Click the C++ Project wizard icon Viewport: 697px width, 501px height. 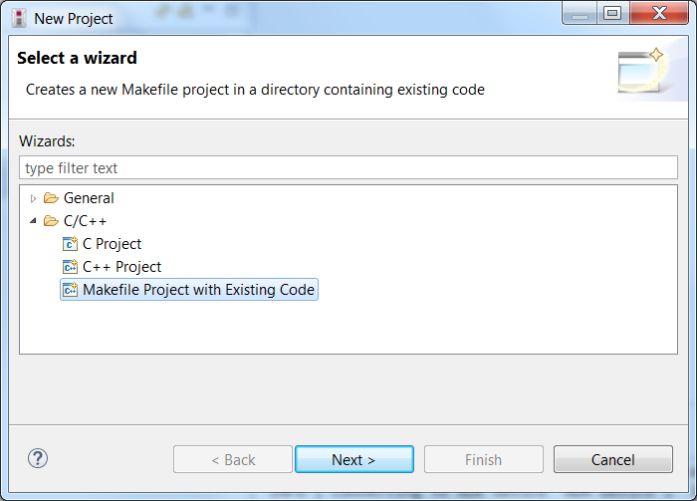click(71, 267)
